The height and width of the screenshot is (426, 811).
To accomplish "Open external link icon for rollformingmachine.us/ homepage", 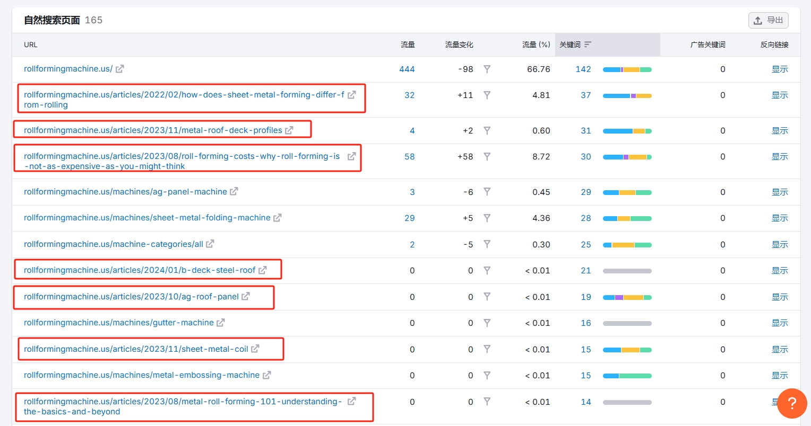I will pos(120,69).
